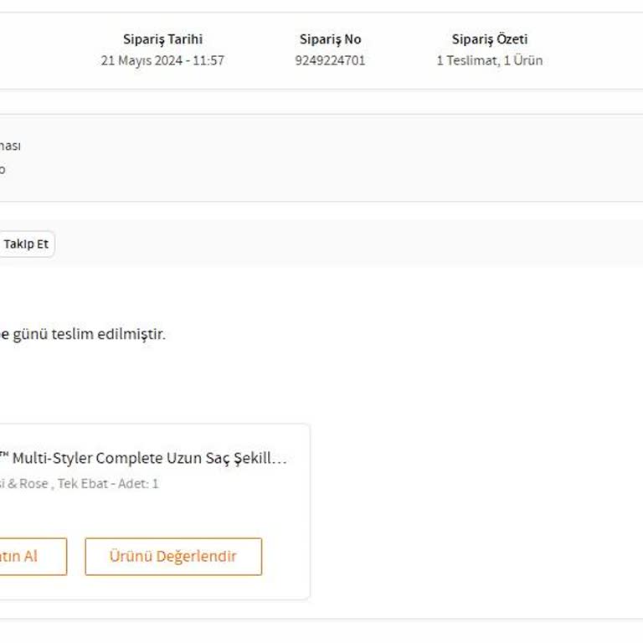The width and height of the screenshot is (643, 643).
Task: Click the Sipariş Tarihi heading
Action: tap(162, 39)
